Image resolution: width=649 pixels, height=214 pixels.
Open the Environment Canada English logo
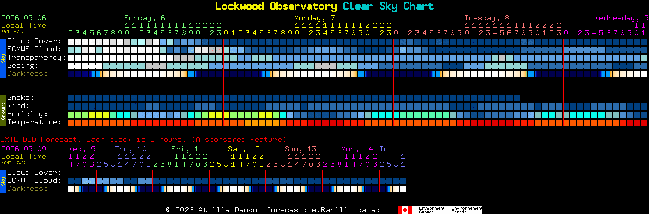[x=432, y=209]
